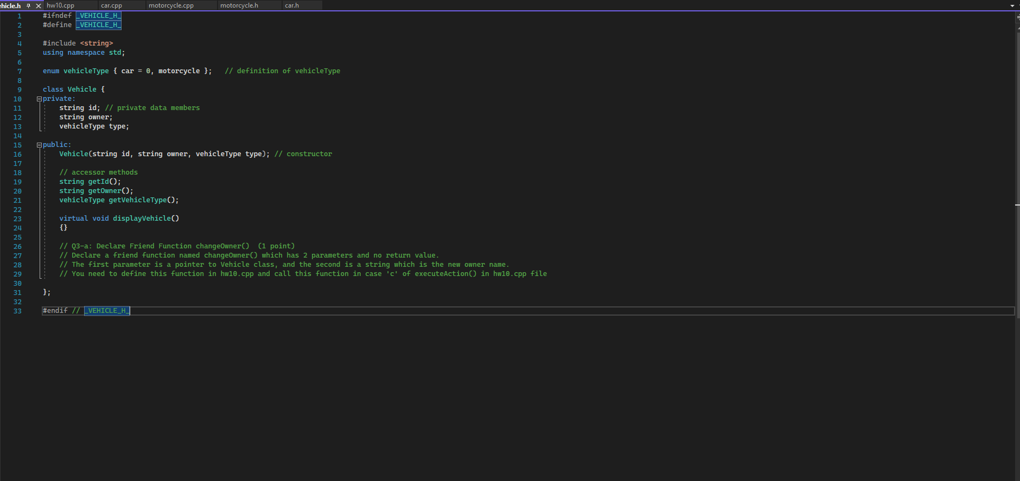Click the '// accessor methods' comment
Screen dimensions: 1020x481
(99, 172)
